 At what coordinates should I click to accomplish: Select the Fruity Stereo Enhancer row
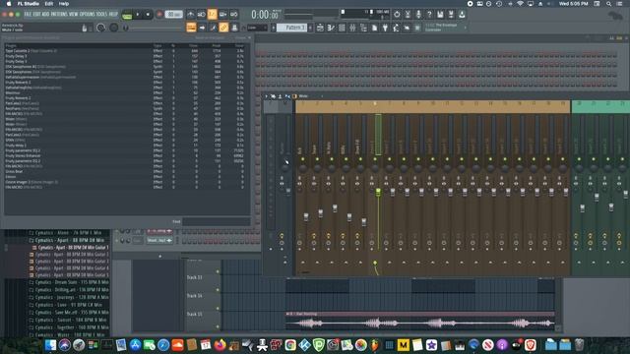pyautogui.click(x=125, y=155)
